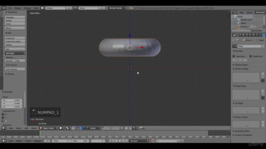Open the No Sync dropdown
The height and width of the screenshot is (149, 266).
tap(139, 141)
